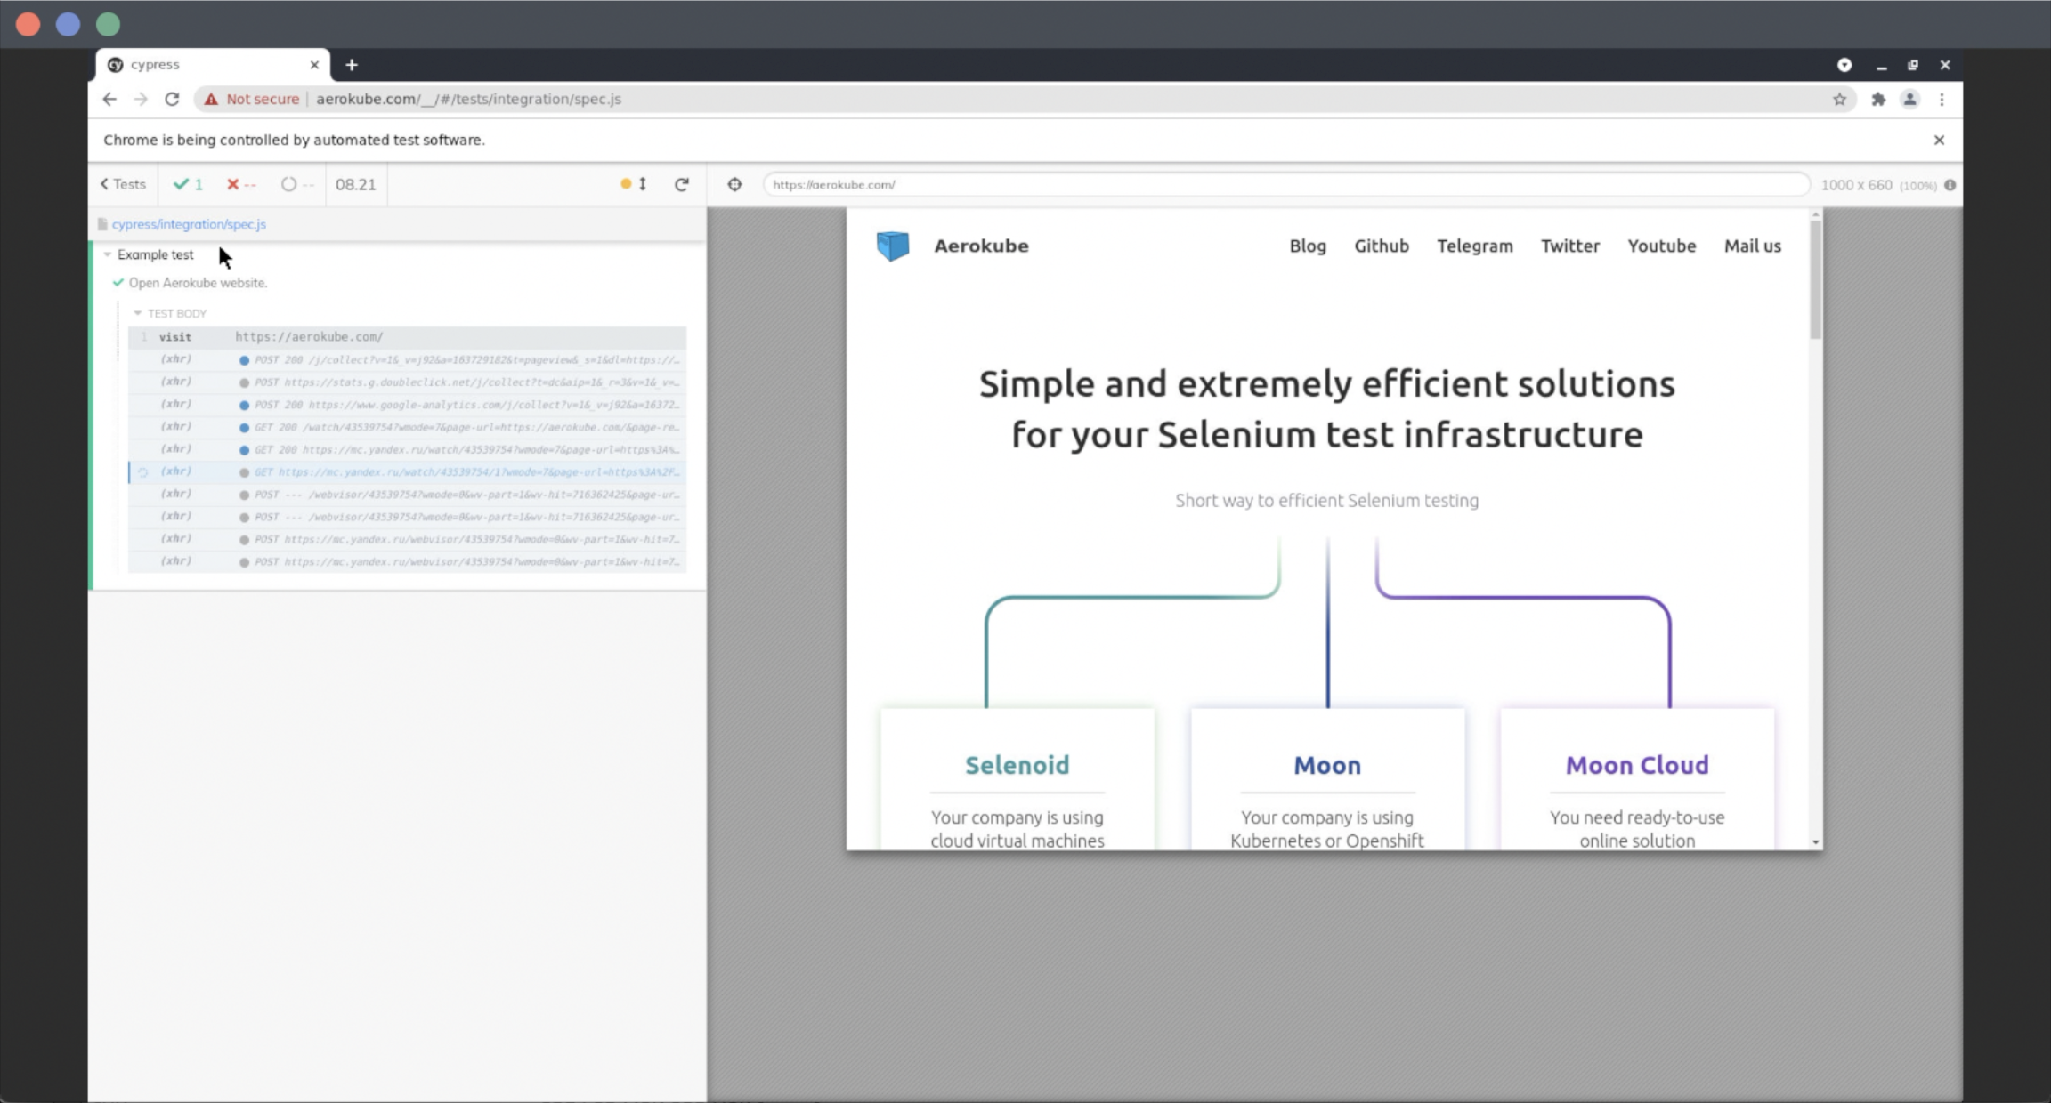Click the Aerokube cube logo

point(893,246)
